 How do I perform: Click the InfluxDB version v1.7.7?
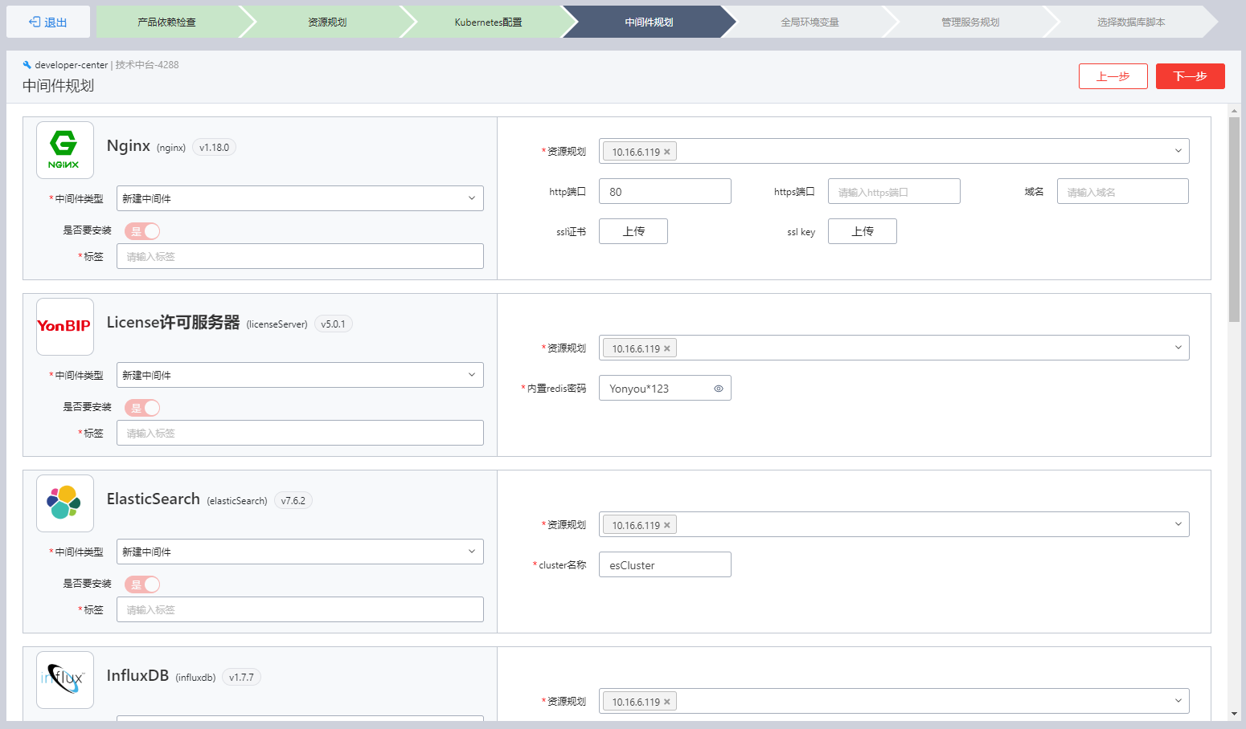[x=241, y=678]
